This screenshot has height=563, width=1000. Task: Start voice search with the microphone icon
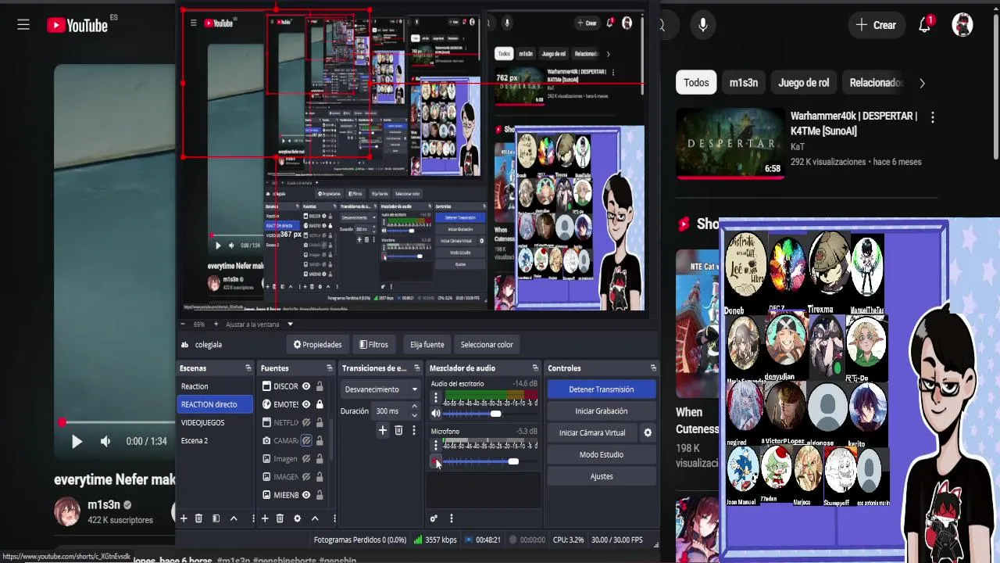[x=702, y=25]
